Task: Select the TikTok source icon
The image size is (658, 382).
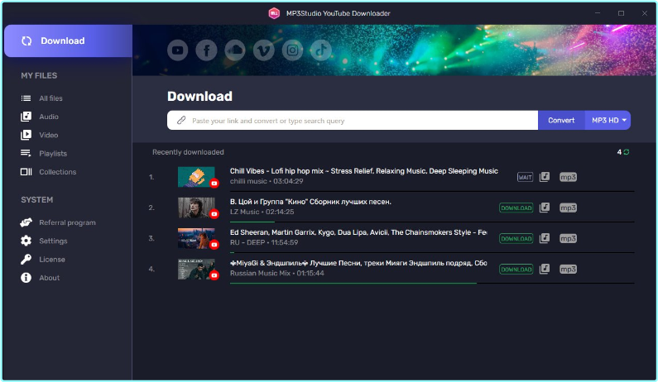Action: (x=321, y=50)
